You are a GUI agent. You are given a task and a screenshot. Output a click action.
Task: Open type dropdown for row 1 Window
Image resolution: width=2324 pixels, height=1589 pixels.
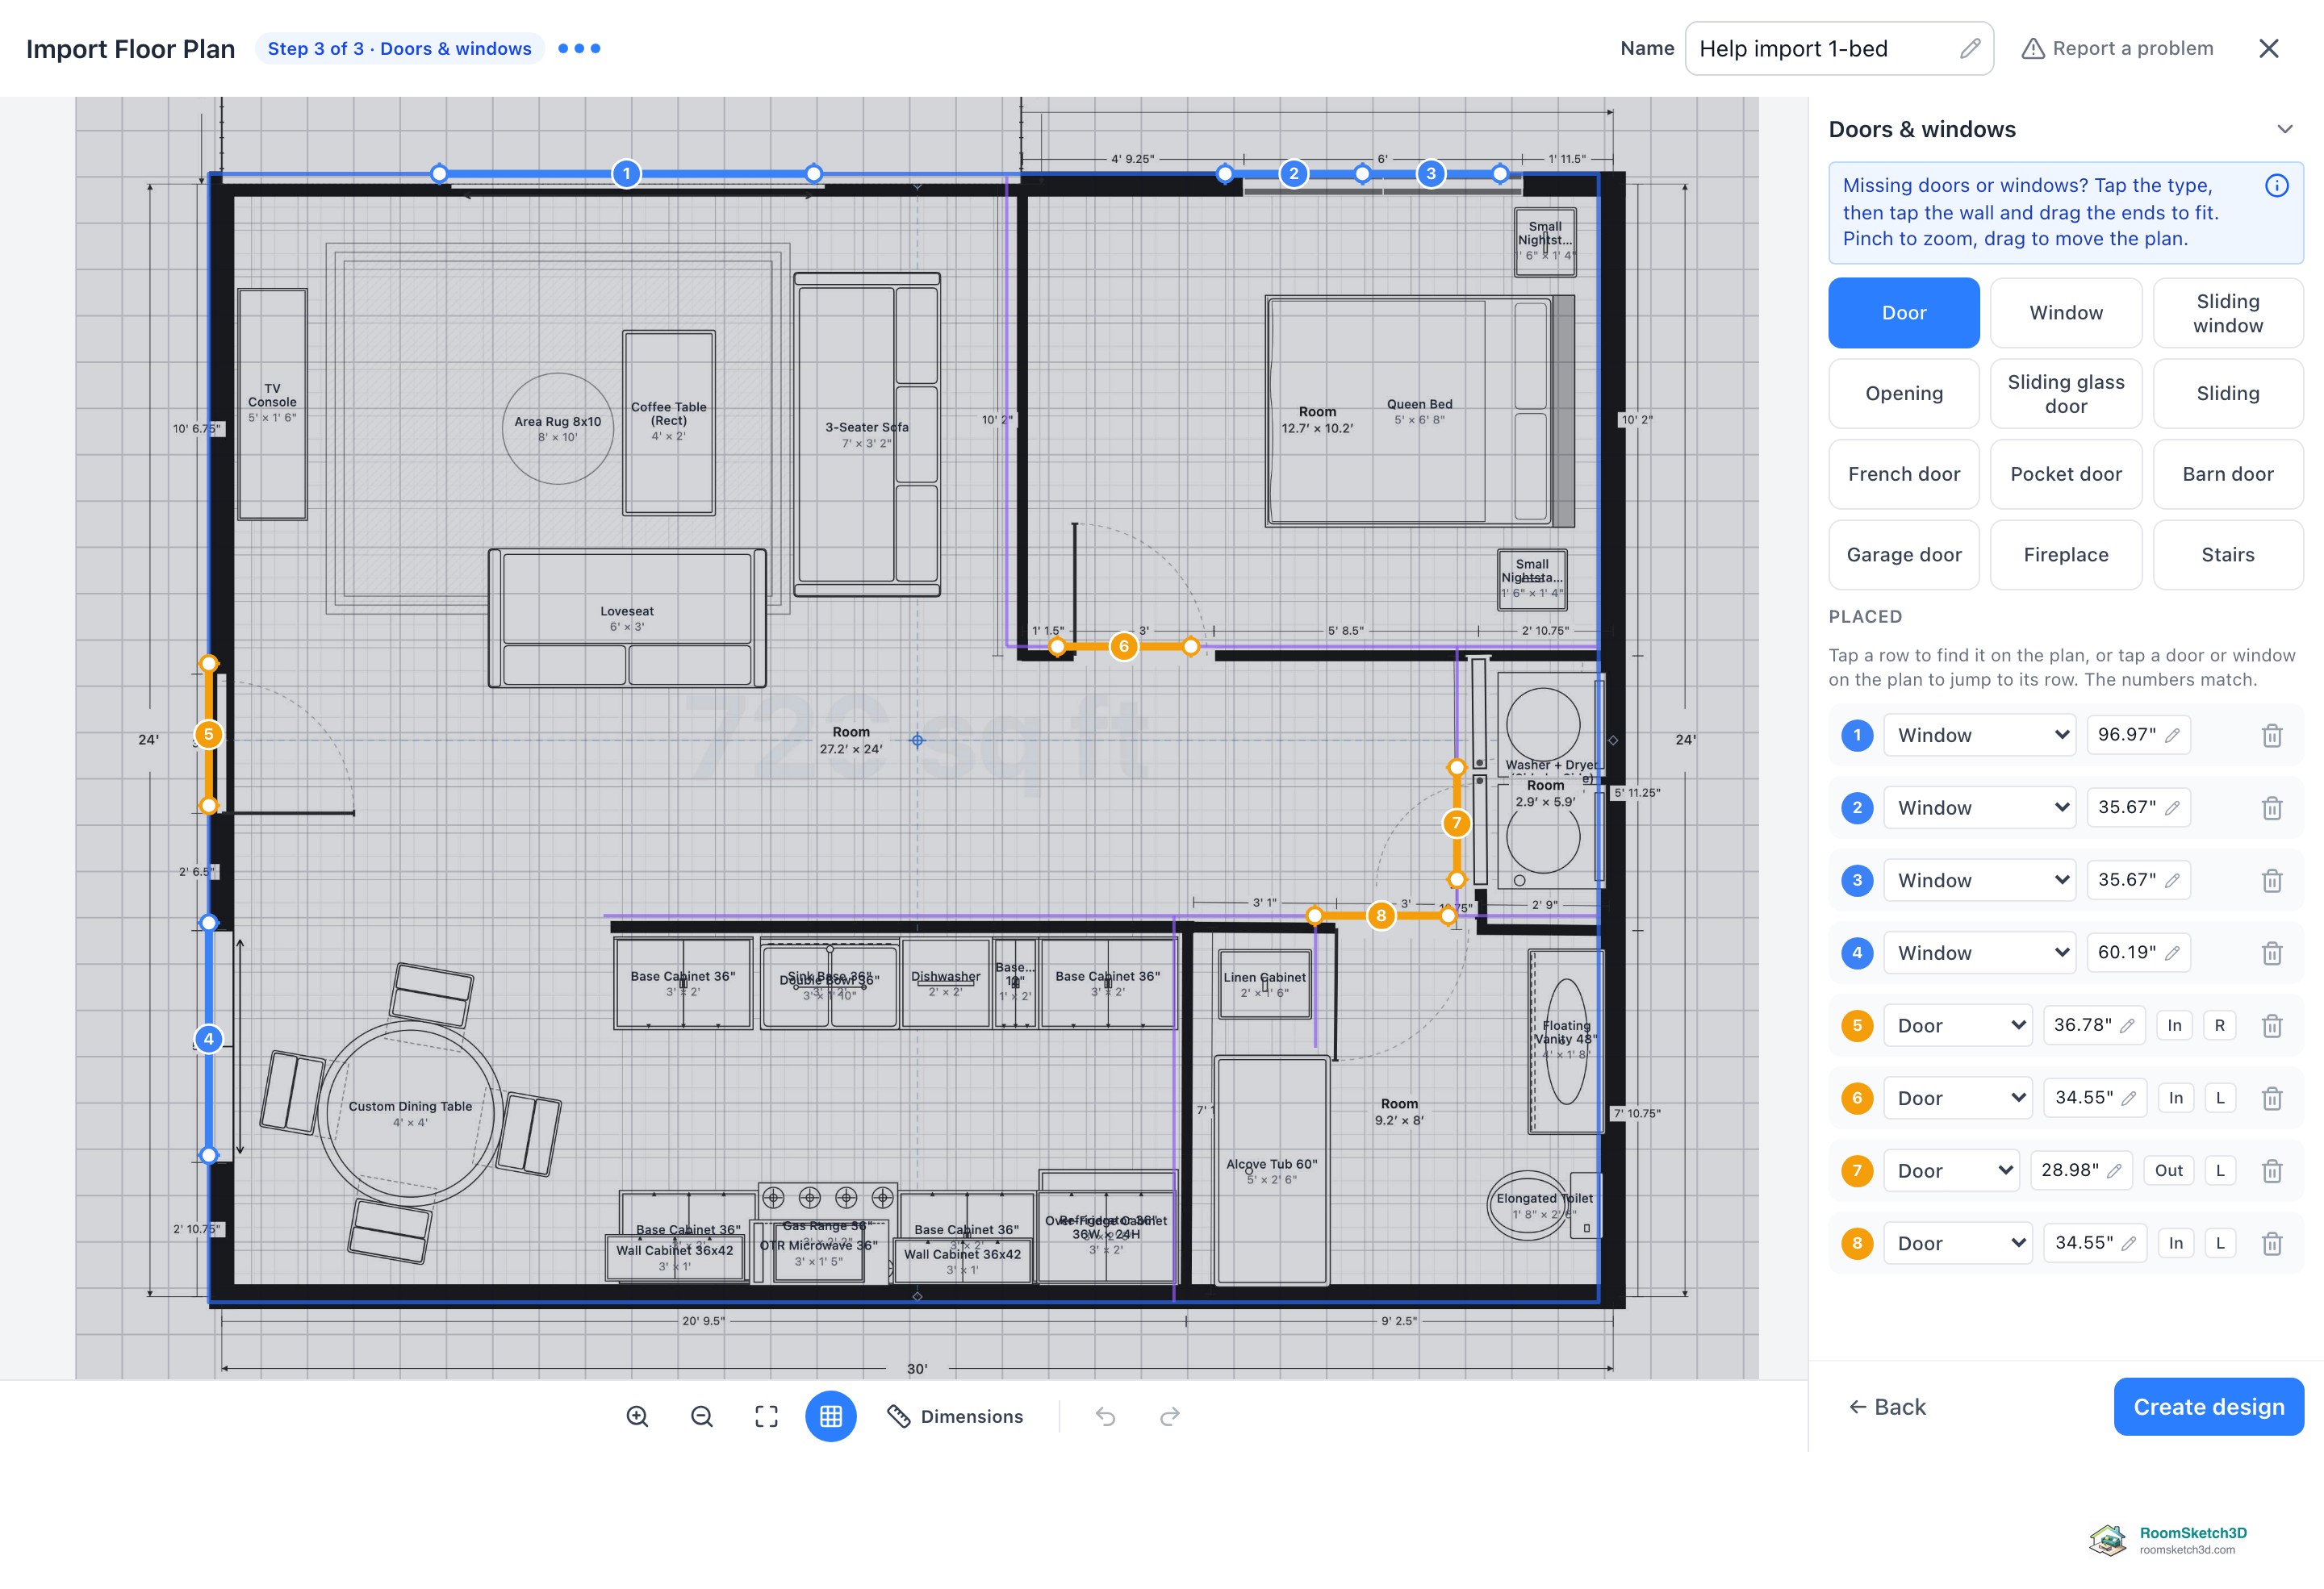(1979, 736)
